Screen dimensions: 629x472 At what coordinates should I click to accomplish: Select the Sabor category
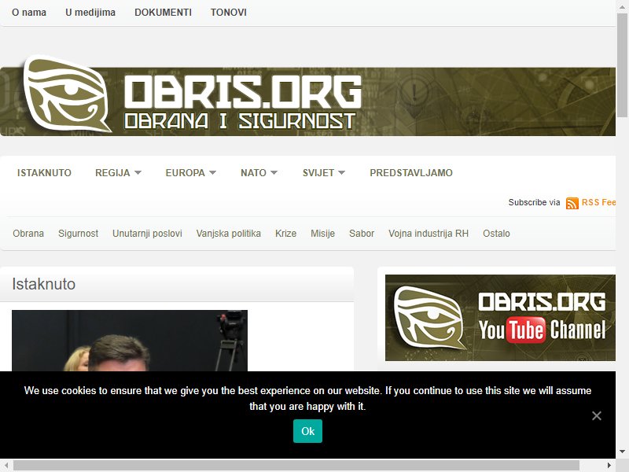point(362,234)
